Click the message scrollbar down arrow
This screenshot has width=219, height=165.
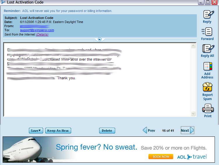tap(193, 114)
